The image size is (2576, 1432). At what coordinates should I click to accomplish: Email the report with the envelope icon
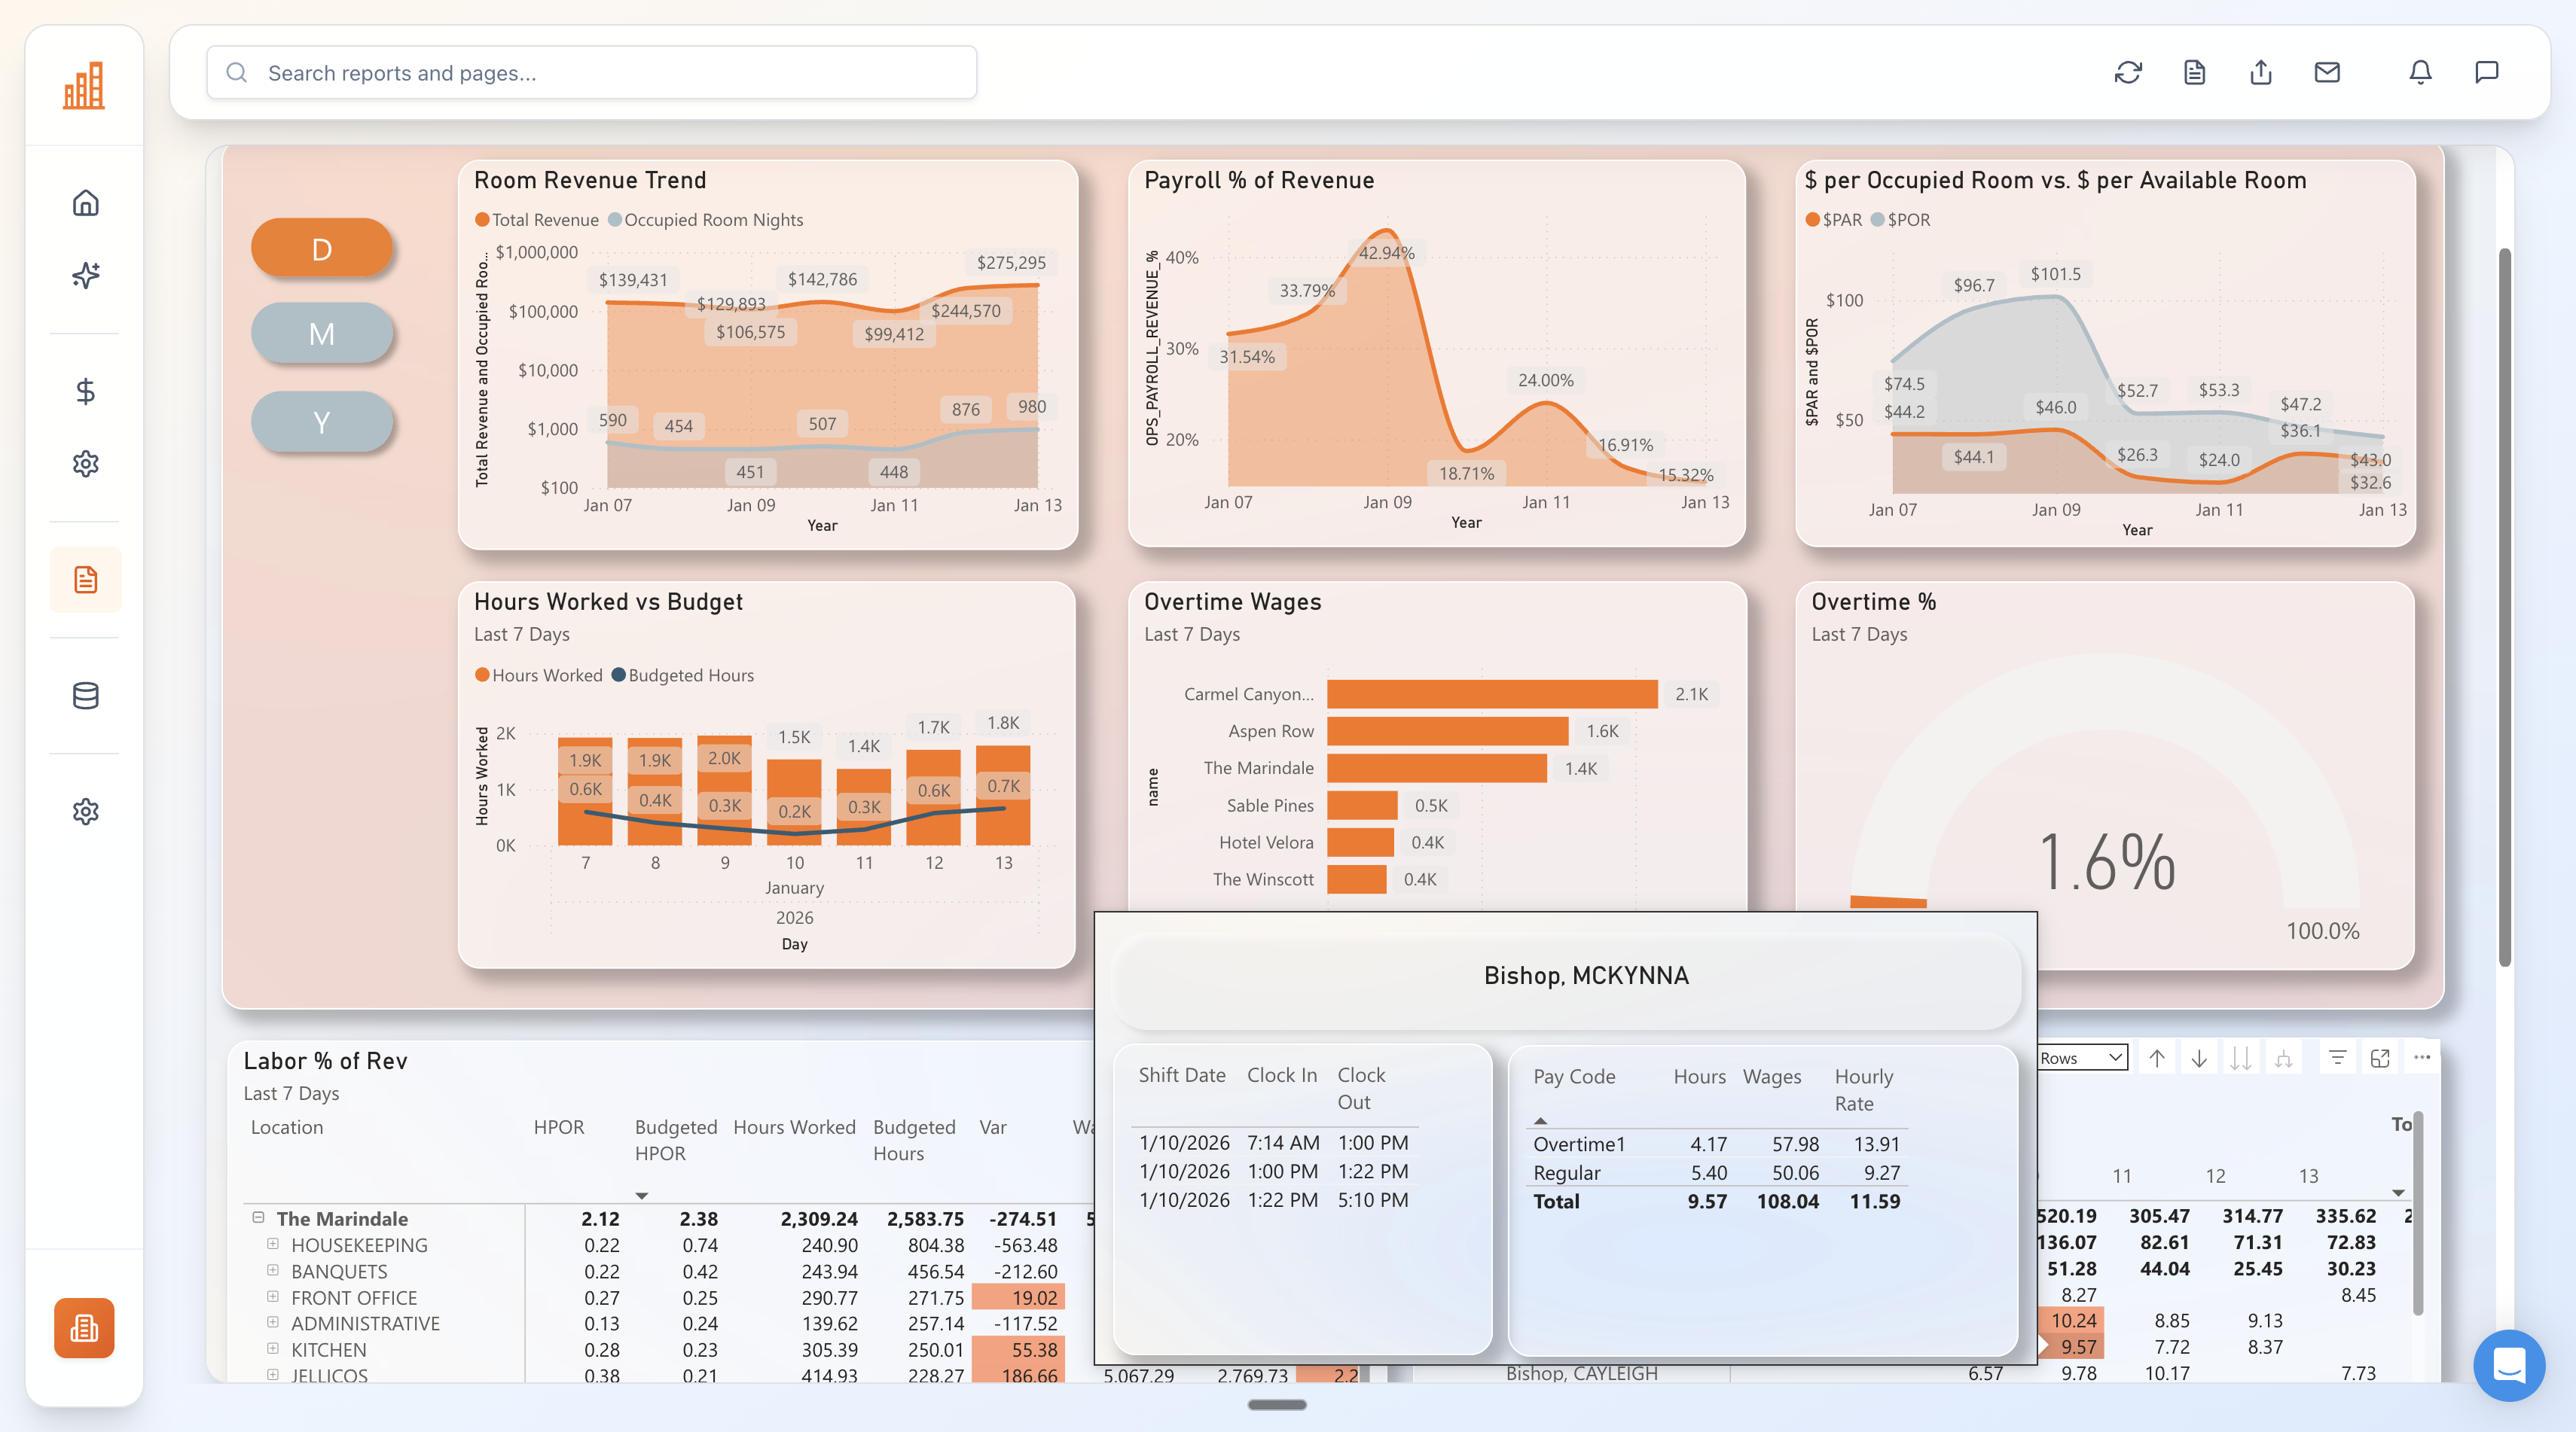pos(2327,72)
